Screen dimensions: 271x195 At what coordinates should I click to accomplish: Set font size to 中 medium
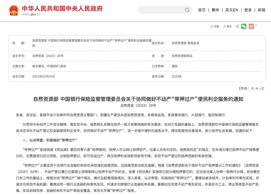257,89
